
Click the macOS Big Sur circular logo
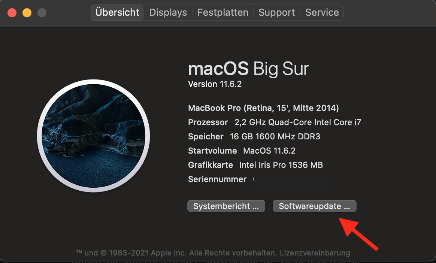pos(93,136)
